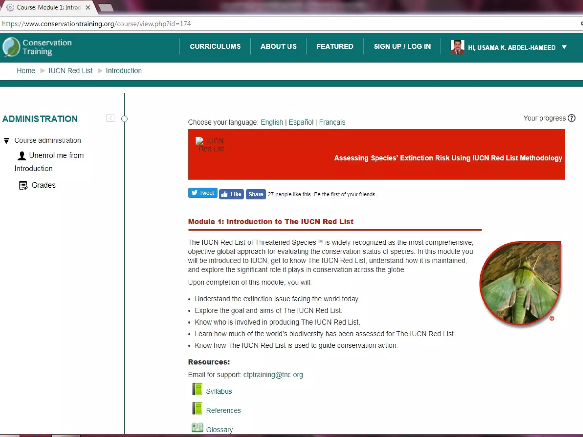Click the green moth image
Viewport: 583px width, 437px height.
coord(520,283)
